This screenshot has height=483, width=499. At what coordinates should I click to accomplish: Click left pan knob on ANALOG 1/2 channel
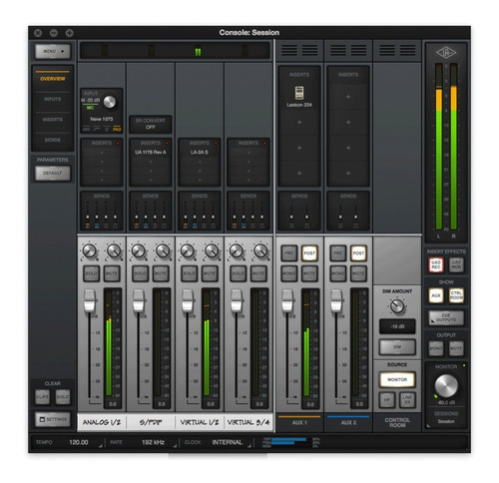point(89,251)
